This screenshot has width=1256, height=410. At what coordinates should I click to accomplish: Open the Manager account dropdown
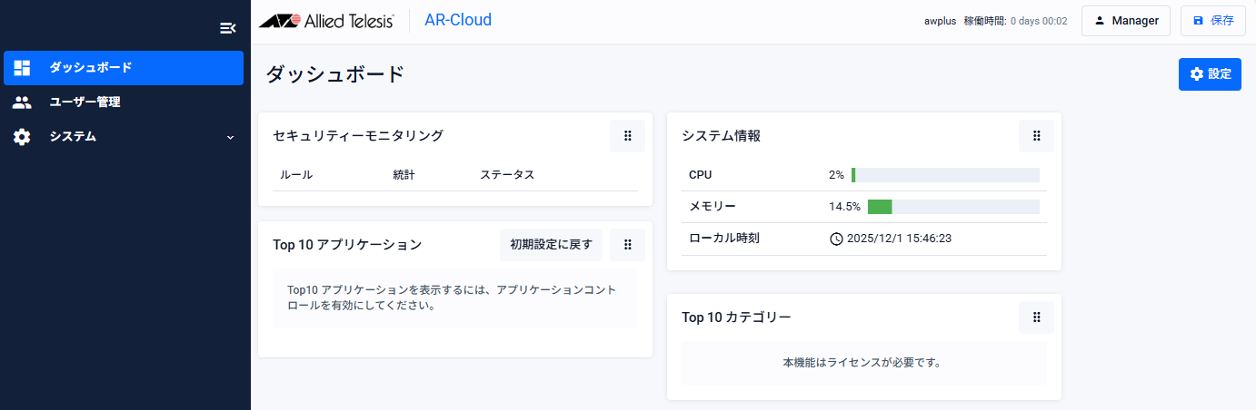tap(1125, 21)
